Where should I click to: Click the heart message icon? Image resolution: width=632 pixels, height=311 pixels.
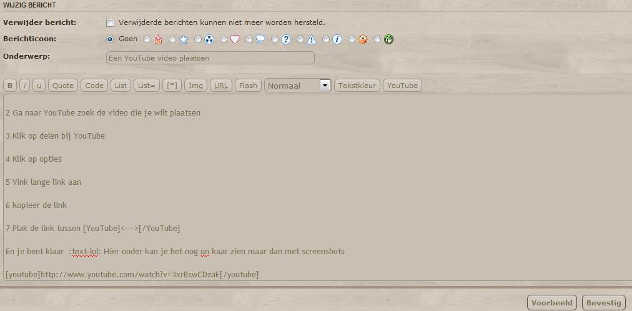click(x=235, y=39)
